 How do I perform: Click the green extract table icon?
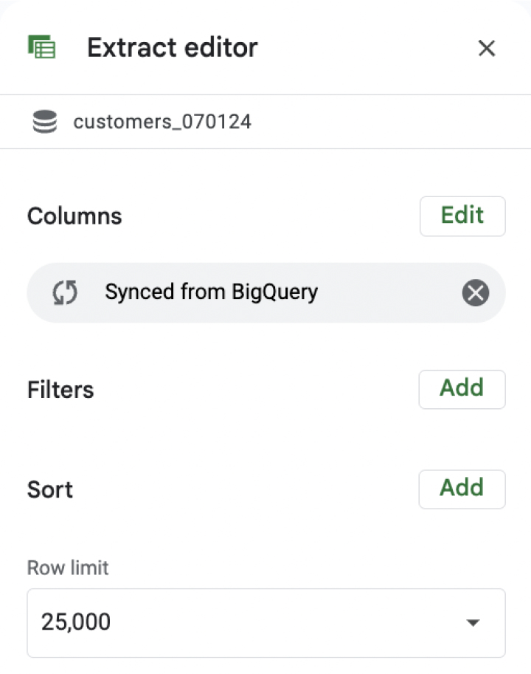(x=41, y=47)
